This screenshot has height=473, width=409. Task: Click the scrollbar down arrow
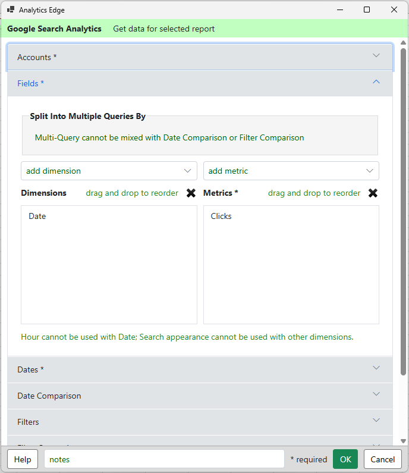point(403,441)
